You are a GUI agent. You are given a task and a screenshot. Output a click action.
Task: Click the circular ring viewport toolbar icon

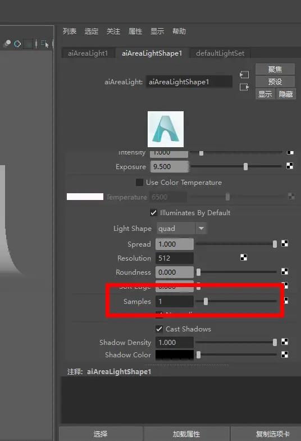pos(17,44)
